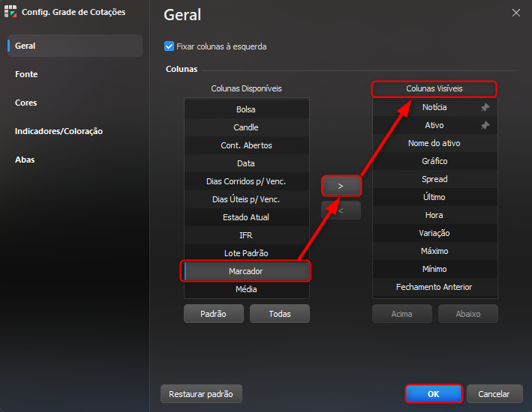The width and height of the screenshot is (532, 412).
Task: Select Mínimo in visible columns
Action: pos(435,269)
